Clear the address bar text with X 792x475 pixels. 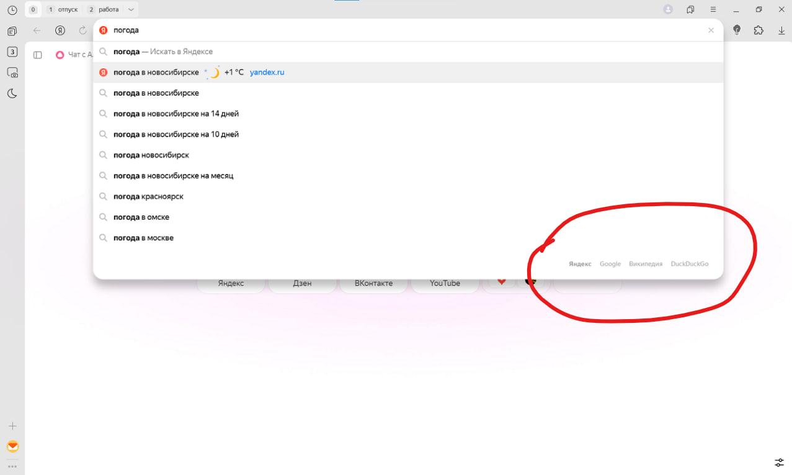(711, 30)
